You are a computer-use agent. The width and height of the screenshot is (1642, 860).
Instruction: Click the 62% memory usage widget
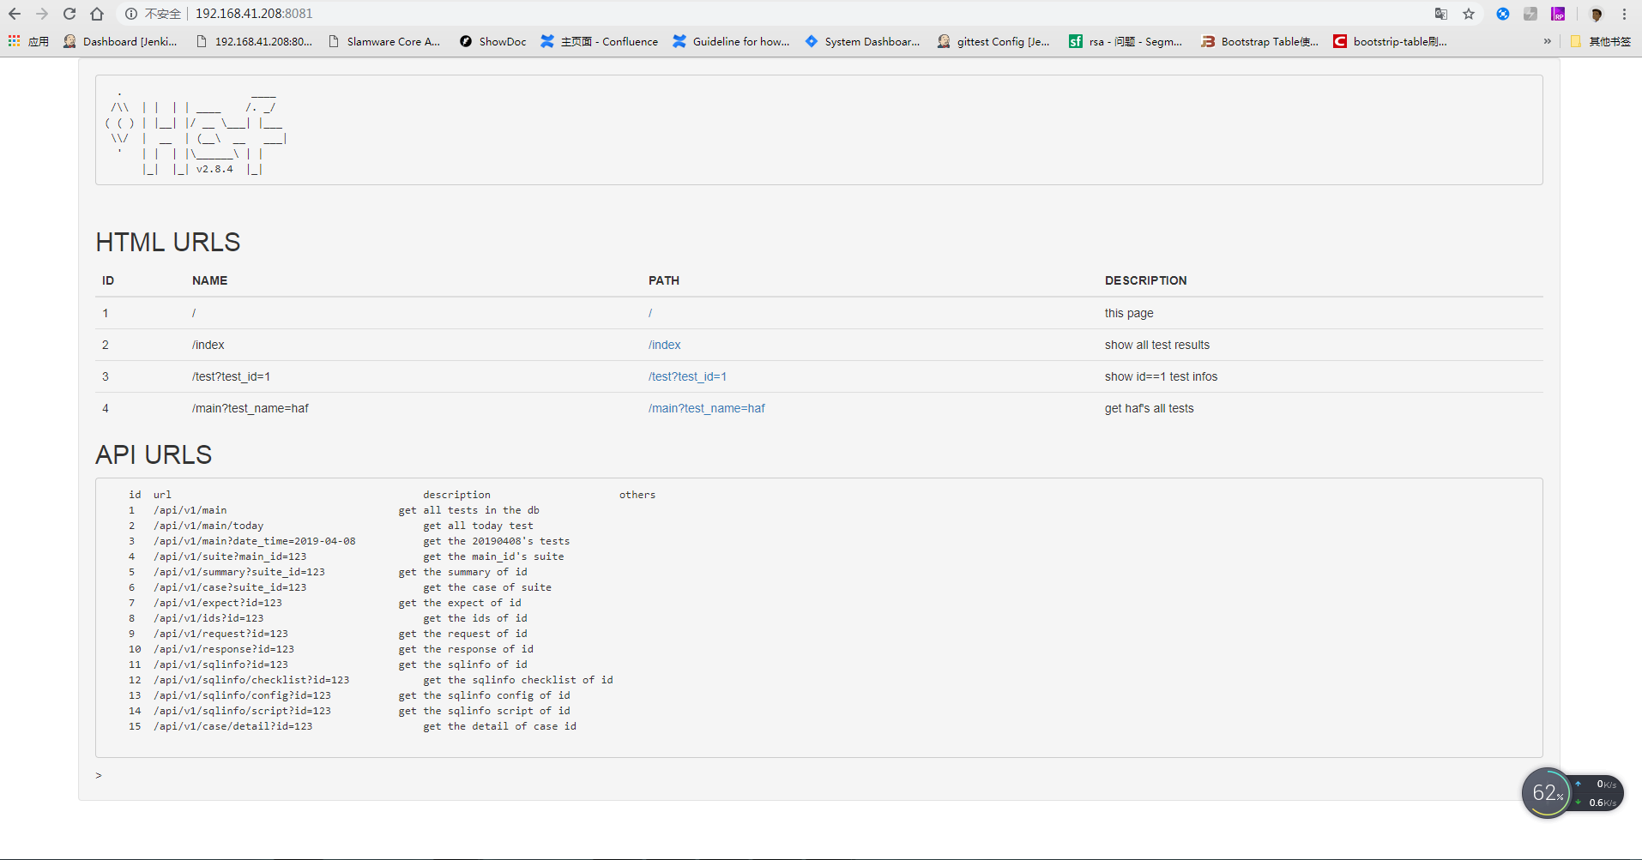(1547, 793)
